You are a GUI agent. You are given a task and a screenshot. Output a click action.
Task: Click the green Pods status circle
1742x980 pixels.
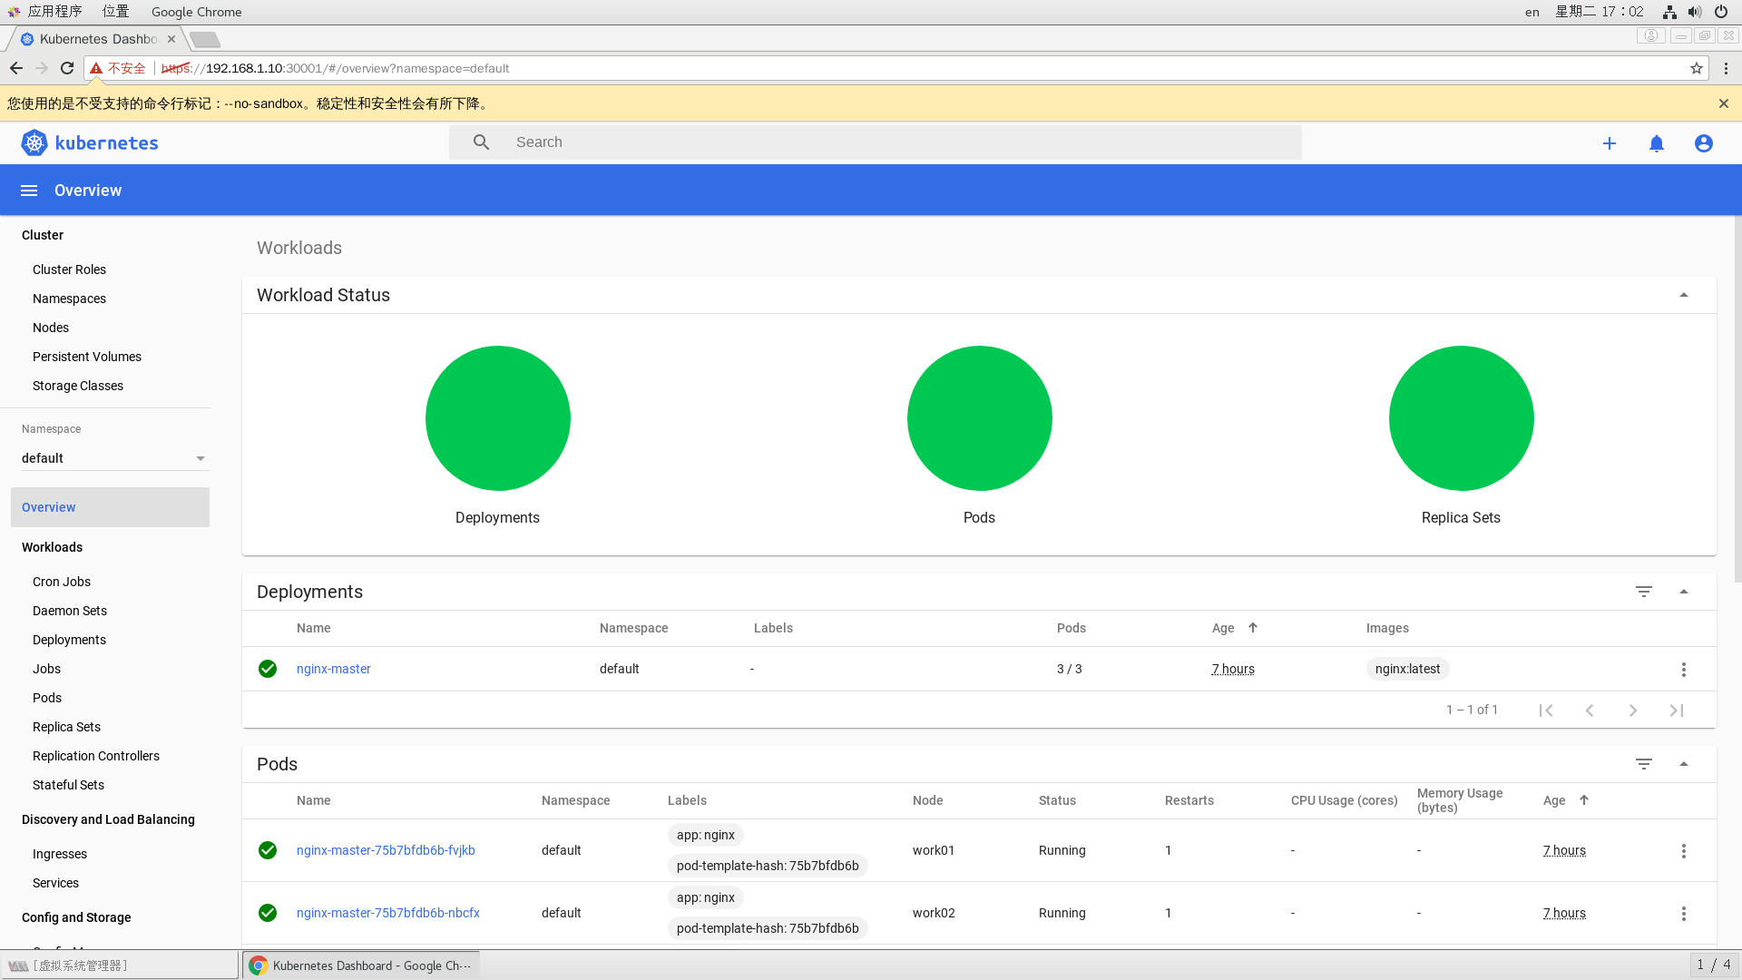point(979,418)
